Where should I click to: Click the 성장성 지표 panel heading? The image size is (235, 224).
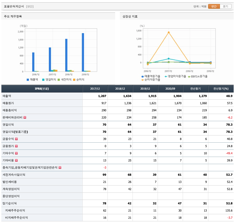click(130, 16)
